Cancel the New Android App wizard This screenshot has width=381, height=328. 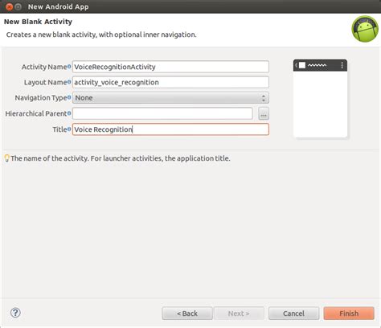[293, 314]
